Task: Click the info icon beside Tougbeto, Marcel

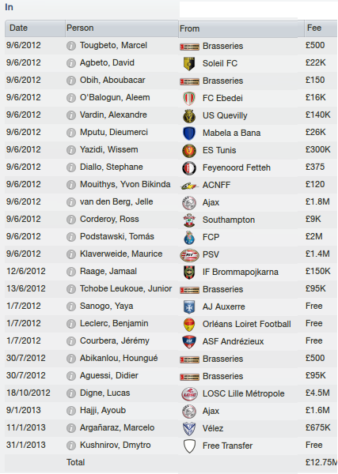Action: pos(71,46)
